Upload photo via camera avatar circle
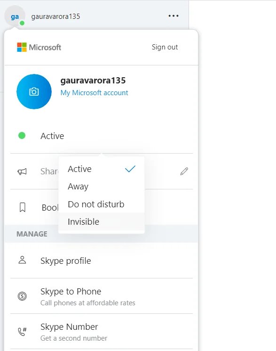276x351 pixels. click(x=34, y=91)
